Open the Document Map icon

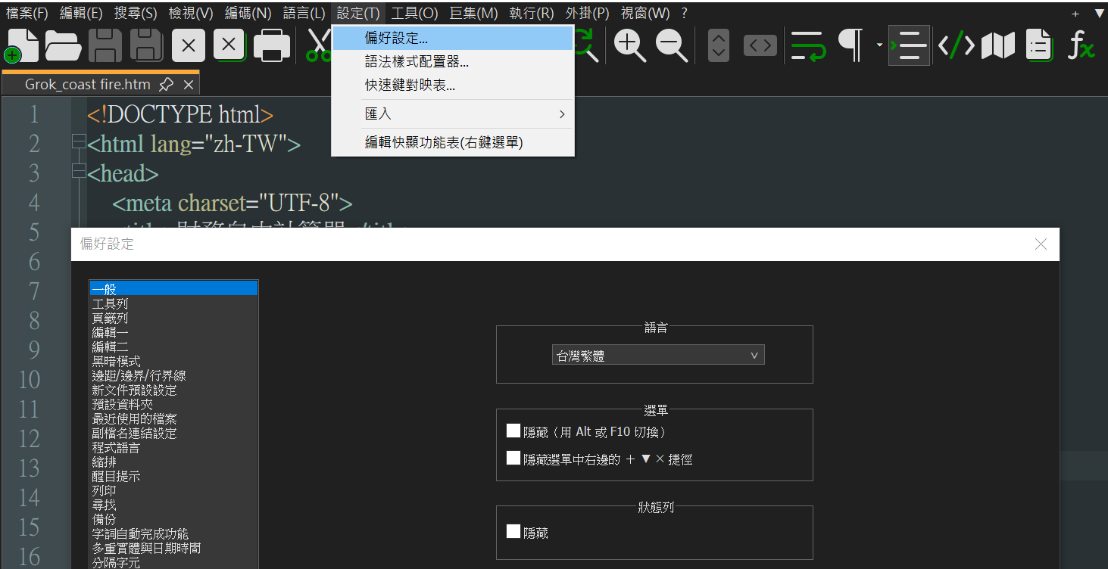point(998,45)
